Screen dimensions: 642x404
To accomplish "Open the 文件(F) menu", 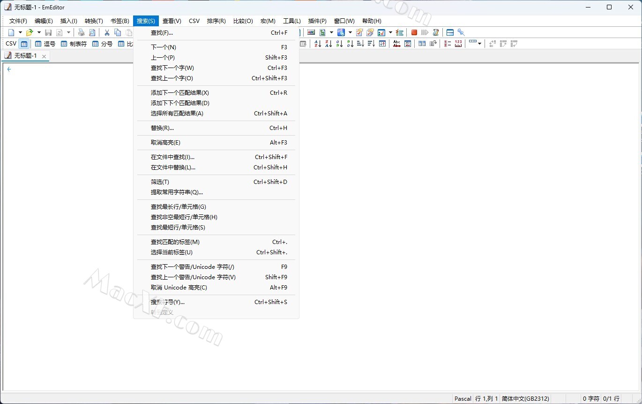I will tap(18, 21).
